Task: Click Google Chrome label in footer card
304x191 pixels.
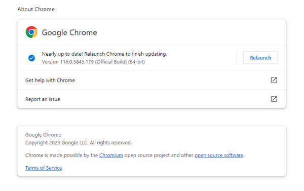Action: click(43, 135)
